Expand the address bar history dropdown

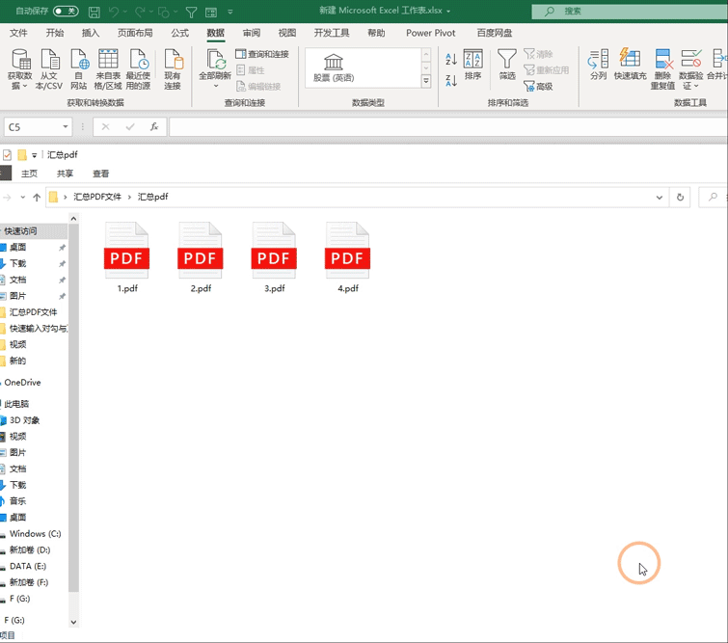pyautogui.click(x=660, y=198)
